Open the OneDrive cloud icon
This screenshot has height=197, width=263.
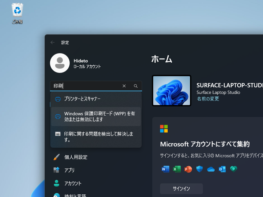(211, 169)
